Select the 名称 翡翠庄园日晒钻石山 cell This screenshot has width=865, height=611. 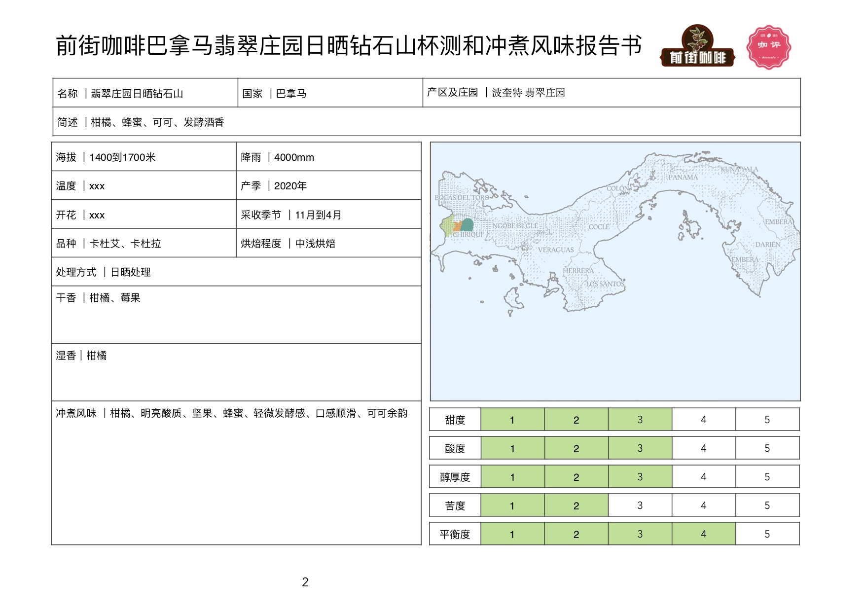(x=145, y=93)
